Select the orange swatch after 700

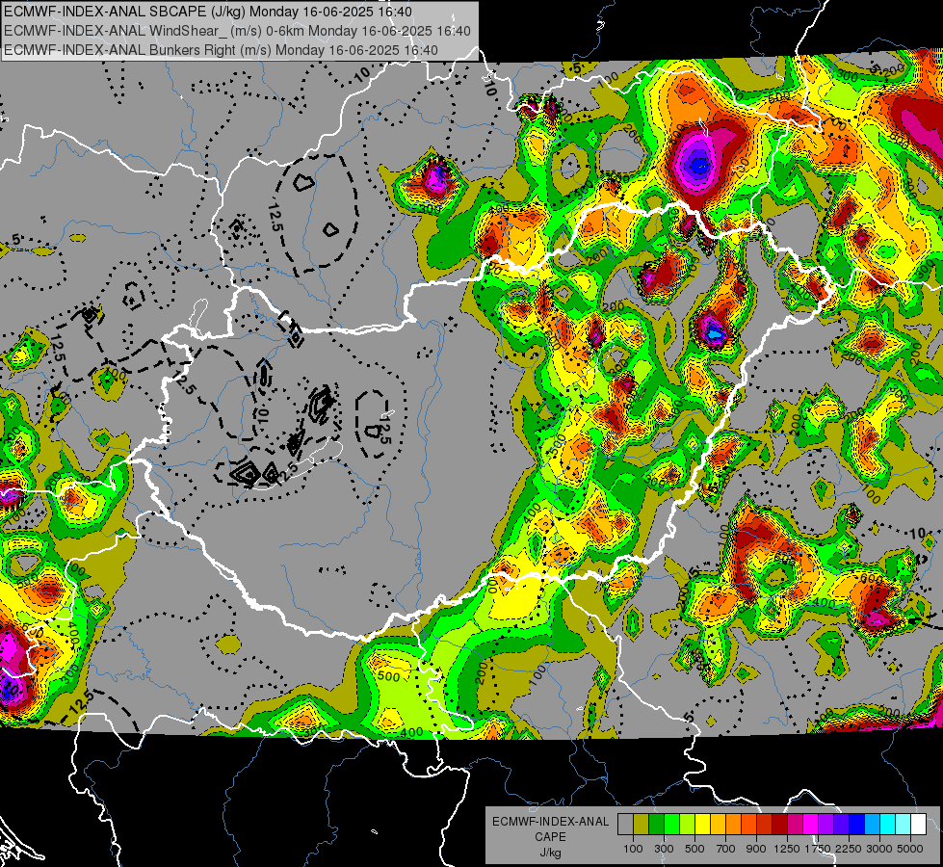click(x=733, y=825)
